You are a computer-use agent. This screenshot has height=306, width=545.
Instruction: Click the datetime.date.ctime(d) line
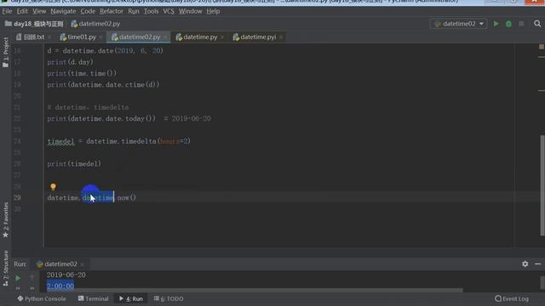(103, 85)
